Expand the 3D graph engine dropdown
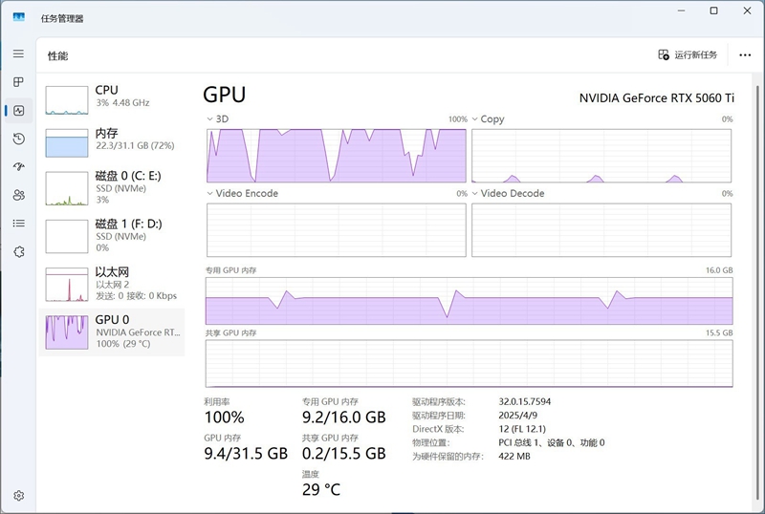Image resolution: width=765 pixels, height=514 pixels. point(211,119)
